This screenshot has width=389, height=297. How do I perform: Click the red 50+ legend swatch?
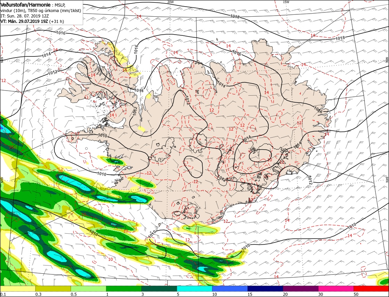point(371,288)
